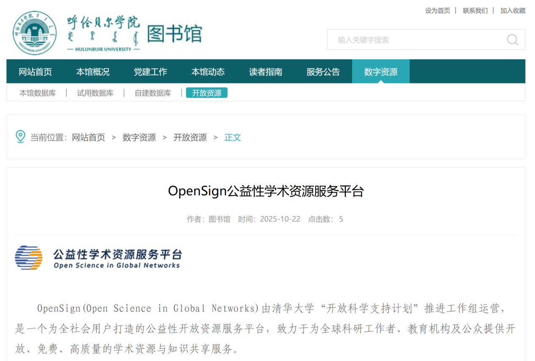Image resolution: width=535 pixels, height=361 pixels.
Task: Select the 数字资源 active menu tab
Action: point(380,72)
